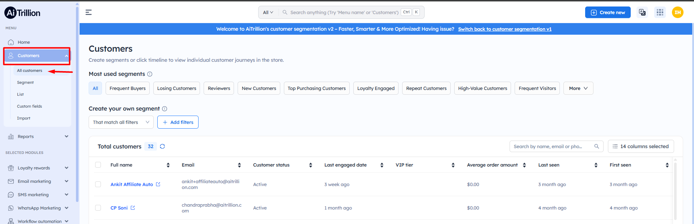
Task: Select Loyalty Engaged segment
Action: [x=376, y=88]
